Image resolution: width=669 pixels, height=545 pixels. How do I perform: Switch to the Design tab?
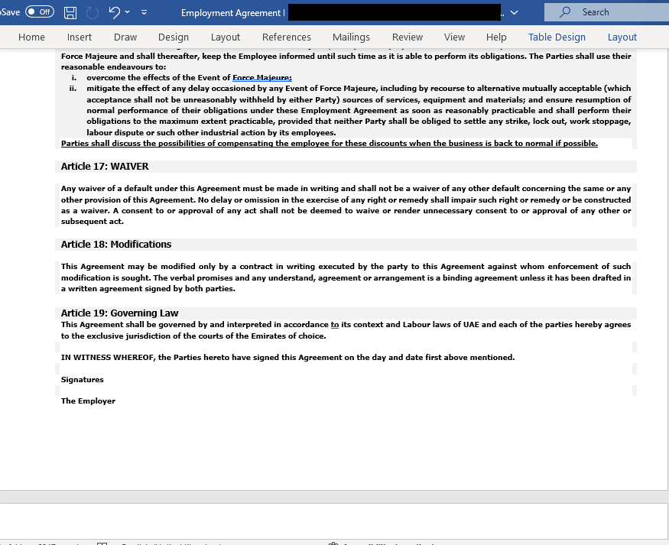coord(174,37)
